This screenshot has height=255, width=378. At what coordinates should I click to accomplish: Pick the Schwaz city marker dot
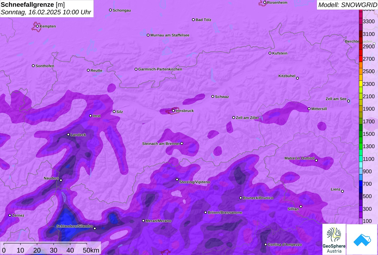[x=213, y=96]
